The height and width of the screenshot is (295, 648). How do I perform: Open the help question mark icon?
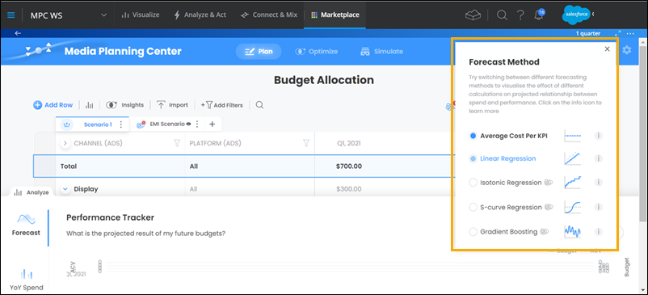tap(520, 15)
